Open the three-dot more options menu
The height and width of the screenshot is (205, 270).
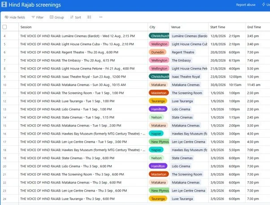[101, 17]
